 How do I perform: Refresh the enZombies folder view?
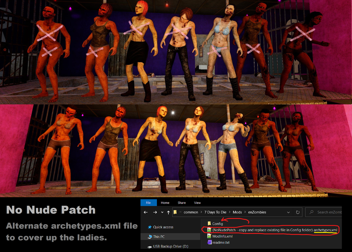click(298, 212)
